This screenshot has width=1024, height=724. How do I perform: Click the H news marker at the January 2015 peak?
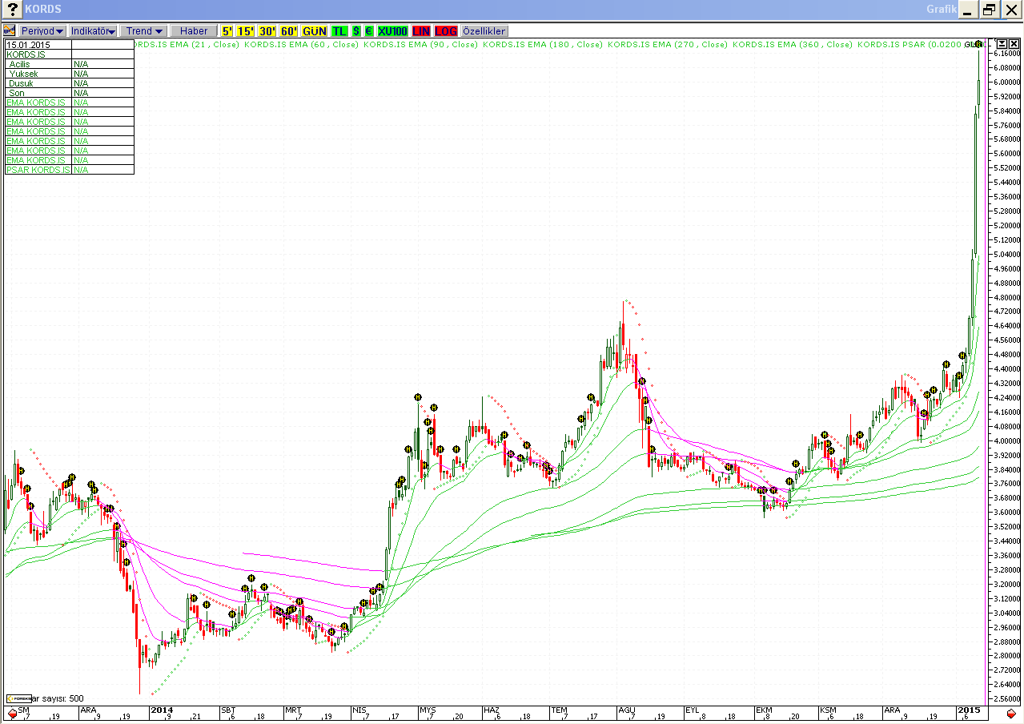pyautogui.click(x=978, y=44)
